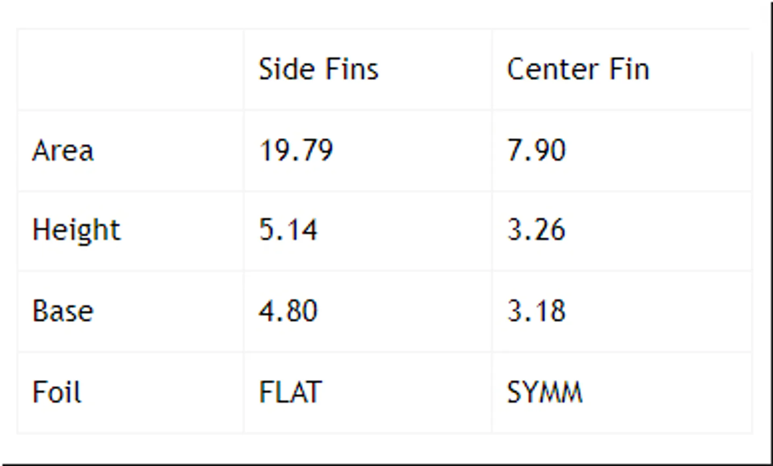
Task: Select the Base row label
Action: point(63,311)
